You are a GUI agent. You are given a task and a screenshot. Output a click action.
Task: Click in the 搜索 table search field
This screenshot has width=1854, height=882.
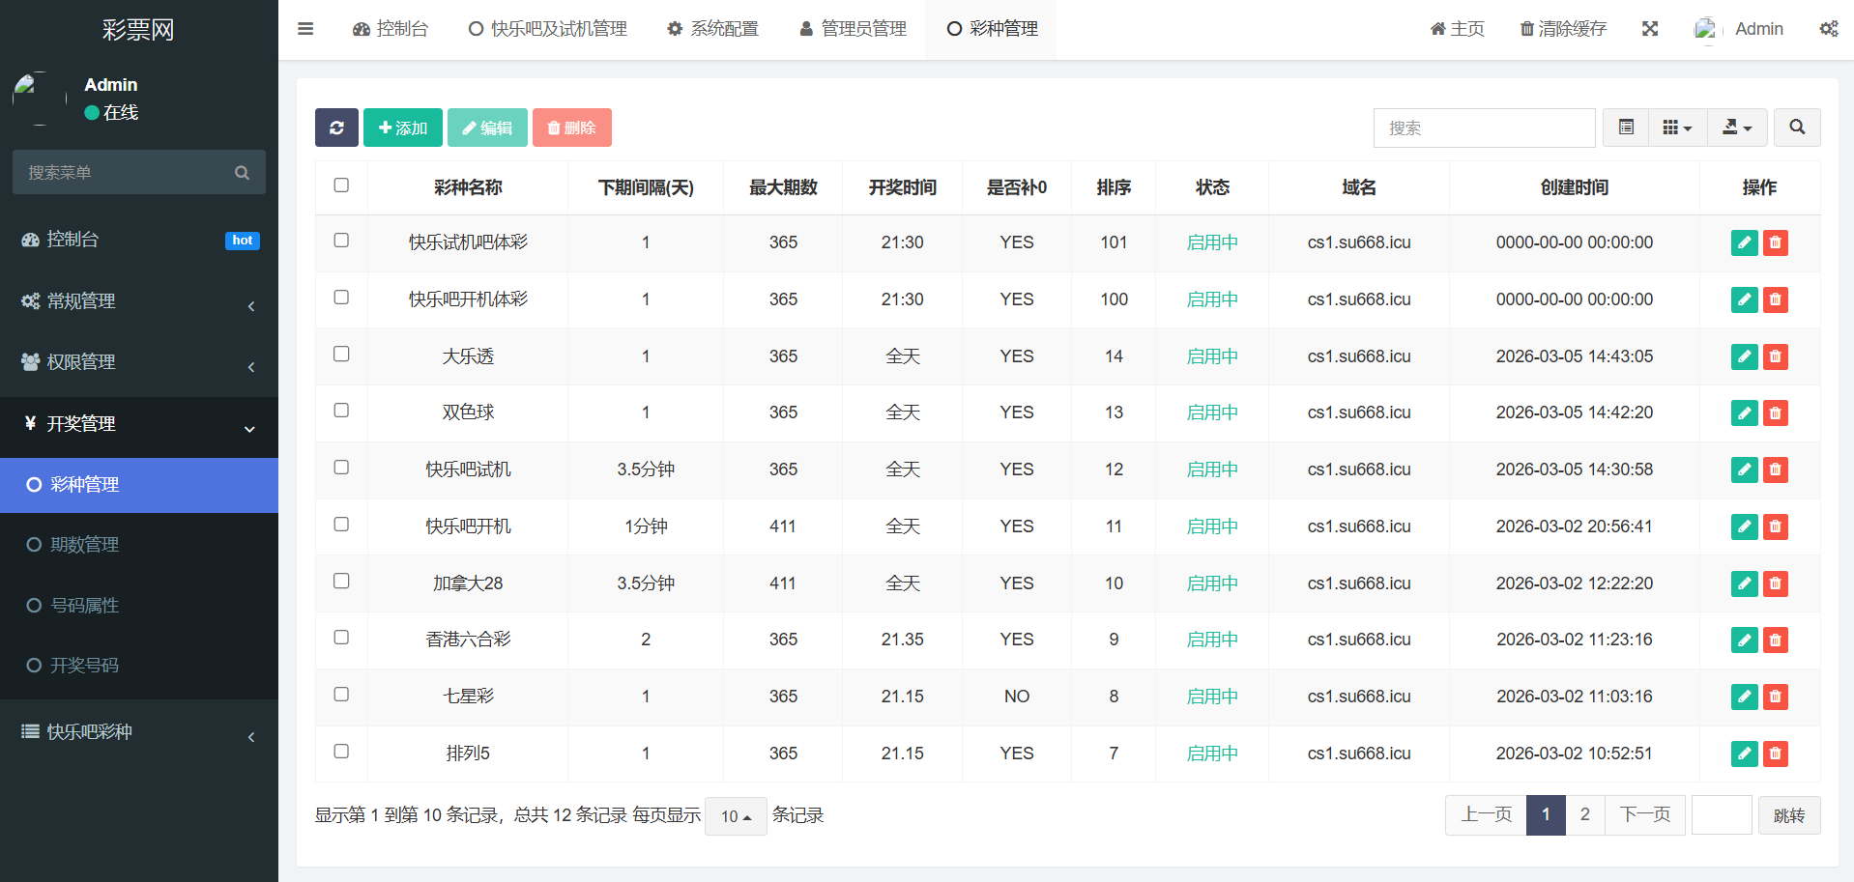(x=1484, y=128)
